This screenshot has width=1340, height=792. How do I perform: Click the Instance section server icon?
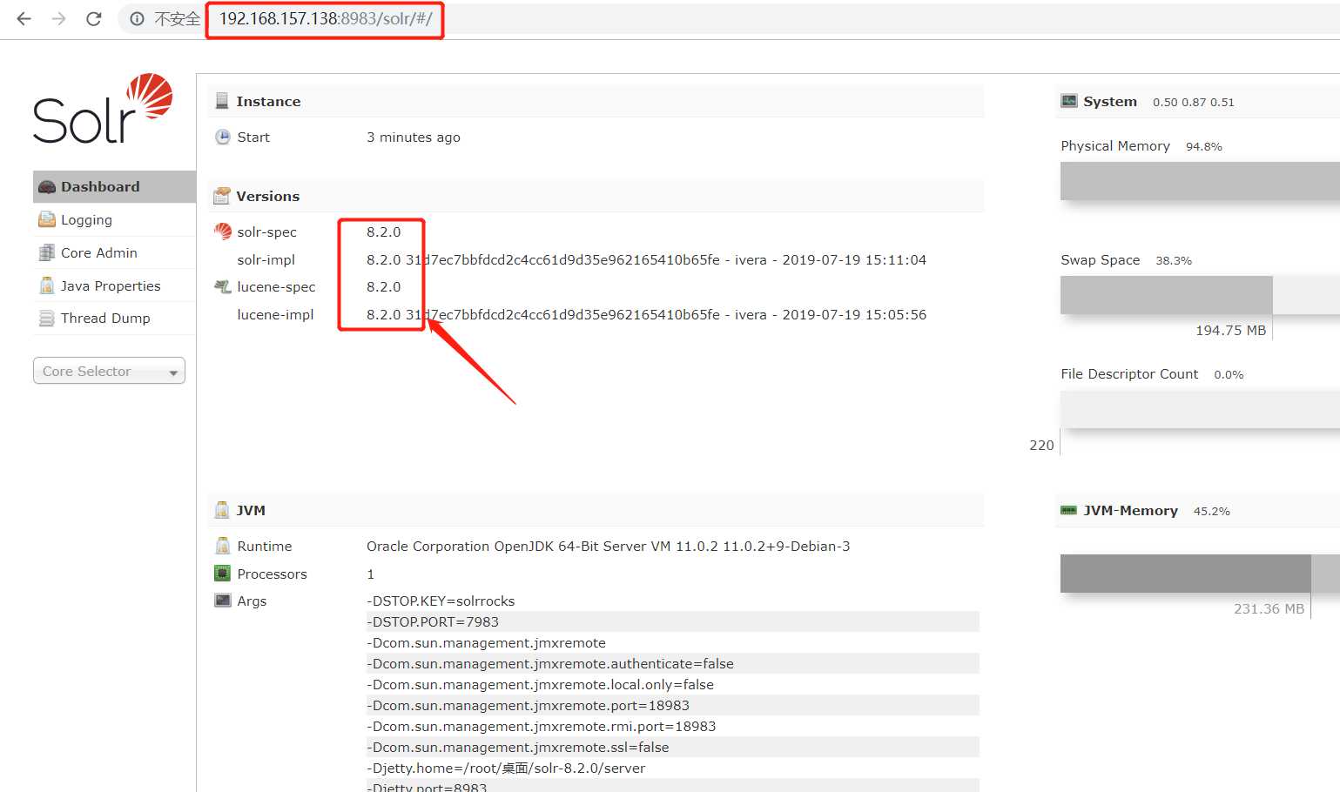(x=222, y=101)
